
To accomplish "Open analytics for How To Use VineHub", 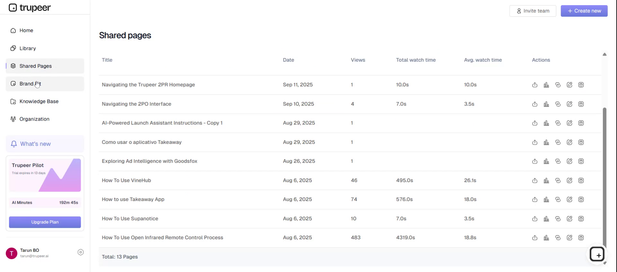I will click(546, 181).
